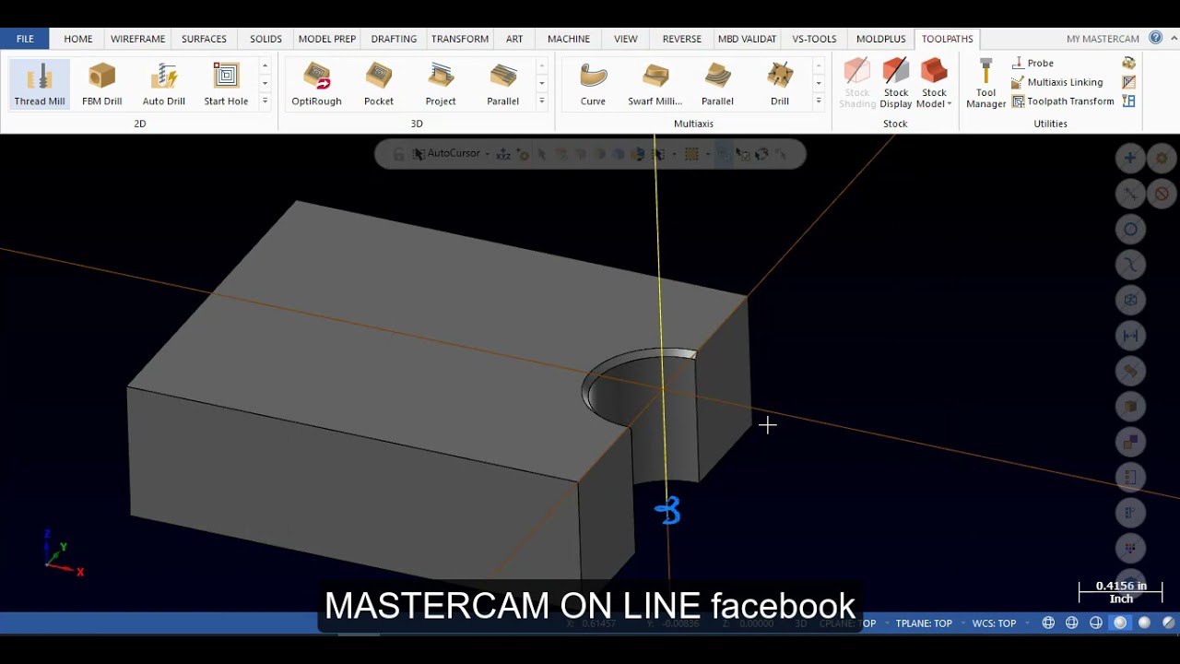Switch to the DRAFTING tab
This screenshot has width=1180, height=664.
coord(394,39)
